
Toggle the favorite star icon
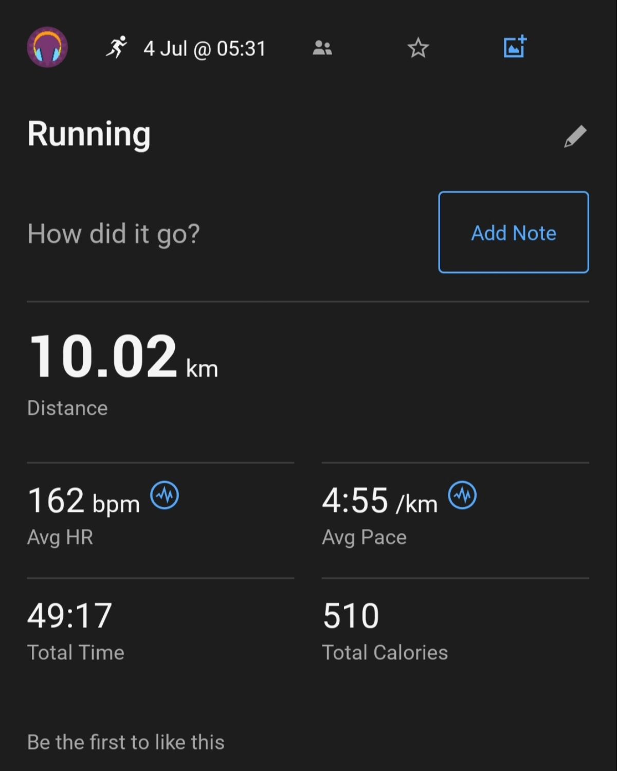pos(418,48)
